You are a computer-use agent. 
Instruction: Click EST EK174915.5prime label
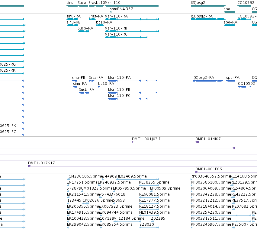point(83,212)
